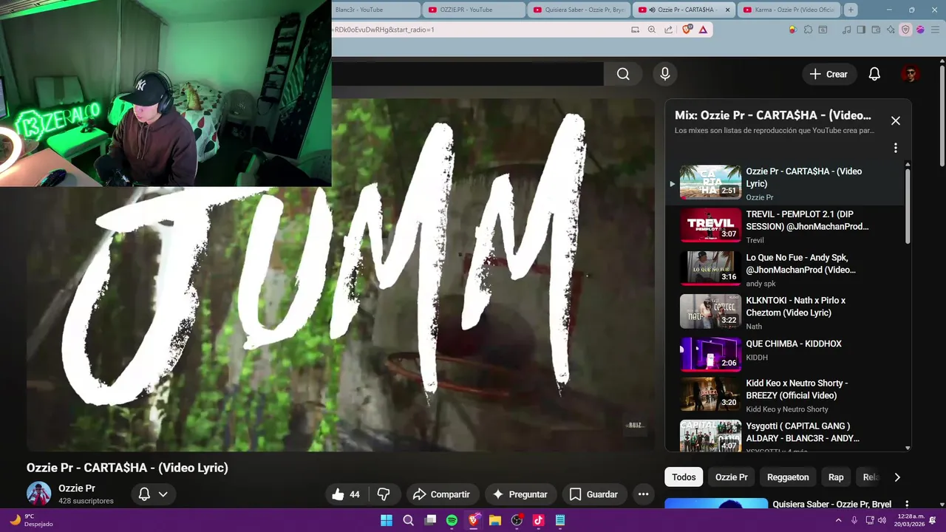Open options for Quisiera Saber recommended video
Image resolution: width=946 pixels, height=532 pixels.
tap(907, 505)
